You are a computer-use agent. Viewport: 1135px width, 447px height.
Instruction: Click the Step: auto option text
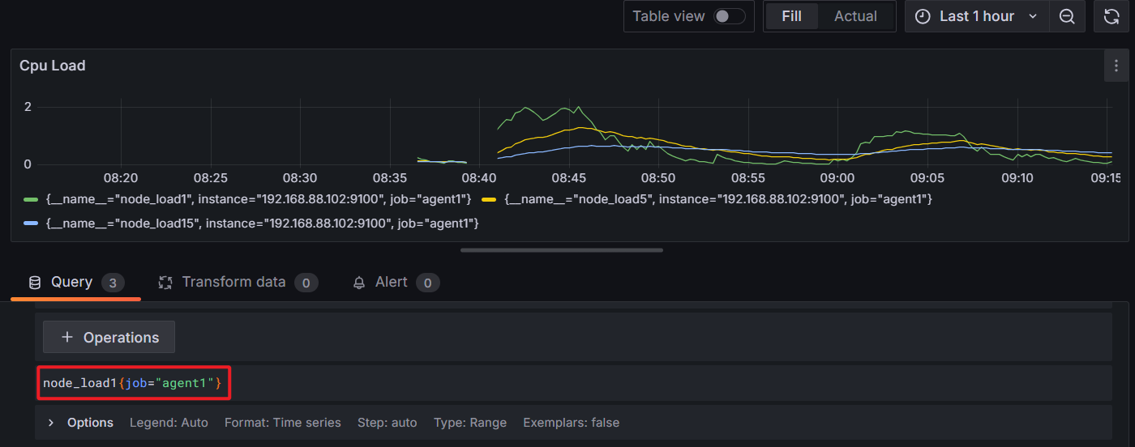(388, 423)
